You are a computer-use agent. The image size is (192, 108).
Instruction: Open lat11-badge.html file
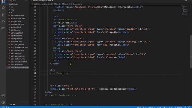pos(17,44)
